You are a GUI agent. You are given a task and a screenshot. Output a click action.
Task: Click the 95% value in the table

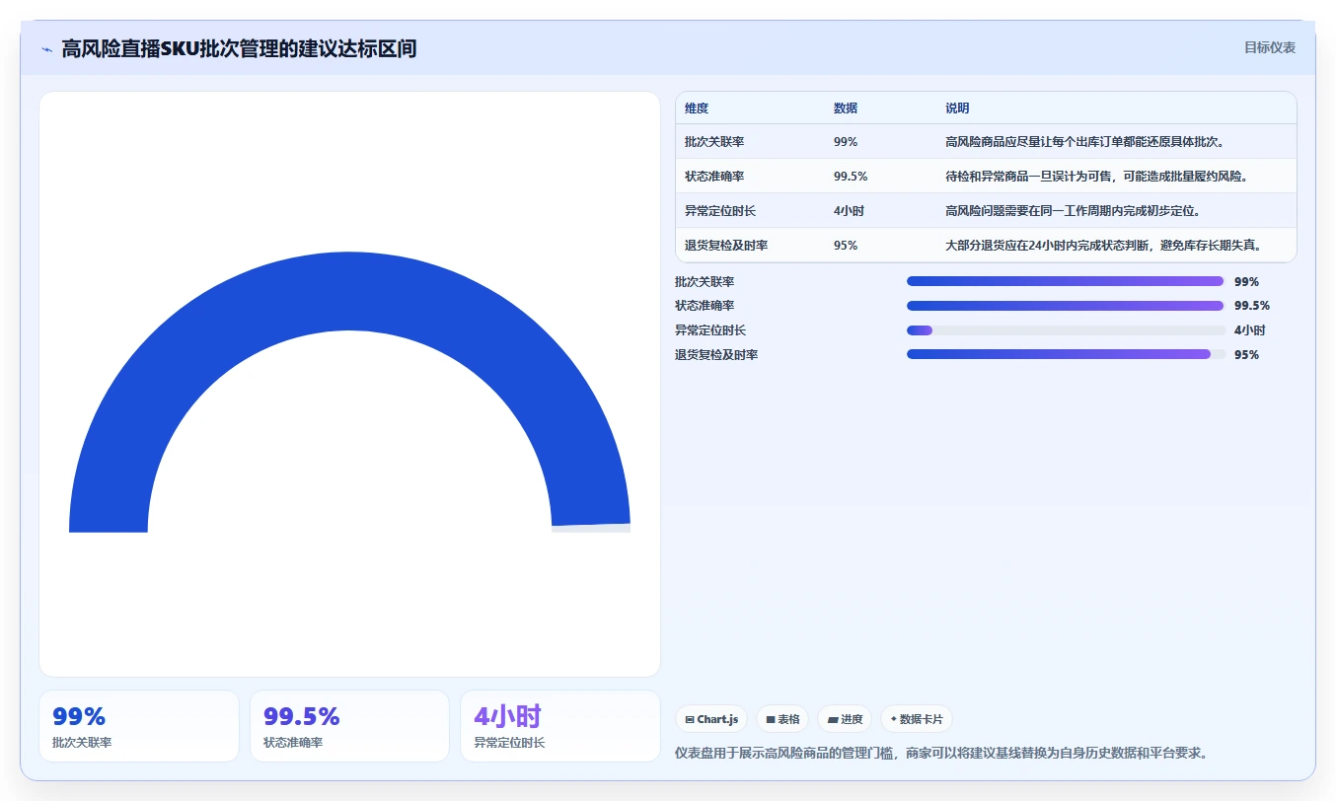tap(846, 246)
